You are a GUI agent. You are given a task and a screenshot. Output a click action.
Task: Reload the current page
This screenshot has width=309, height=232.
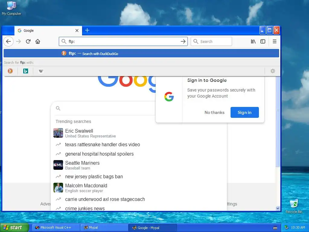pos(28,41)
